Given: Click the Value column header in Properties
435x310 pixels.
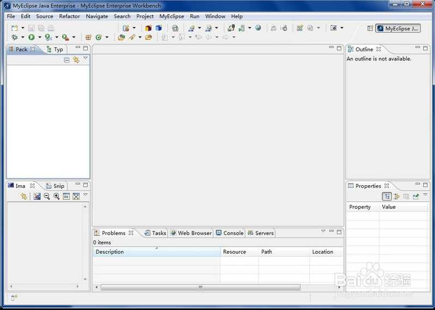Looking at the screenshot, I should 403,207.
